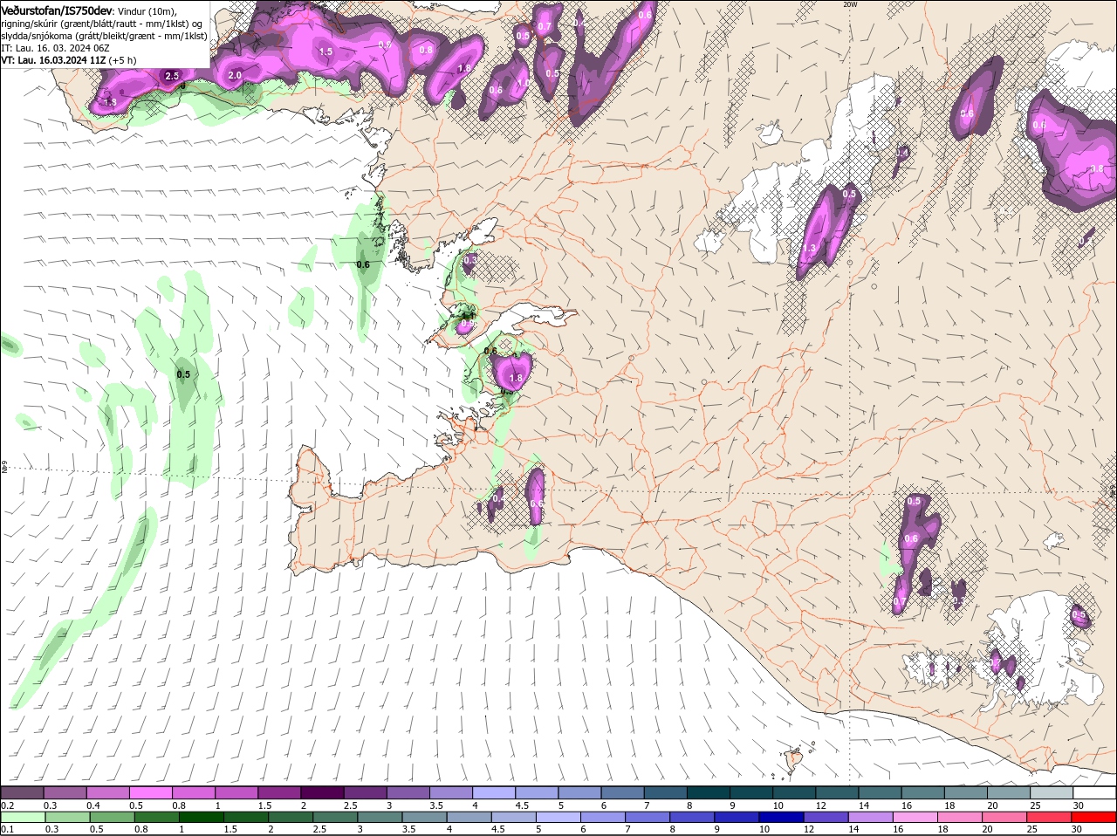Pick snow legend swatch between 0.5 and 0.8

coord(151,792)
